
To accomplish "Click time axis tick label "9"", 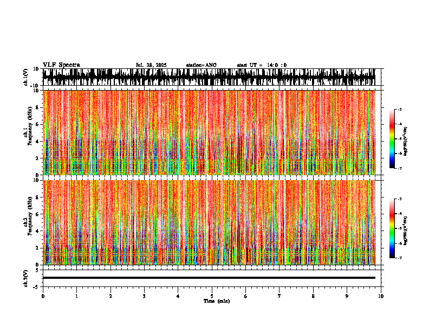I will click(x=347, y=296).
